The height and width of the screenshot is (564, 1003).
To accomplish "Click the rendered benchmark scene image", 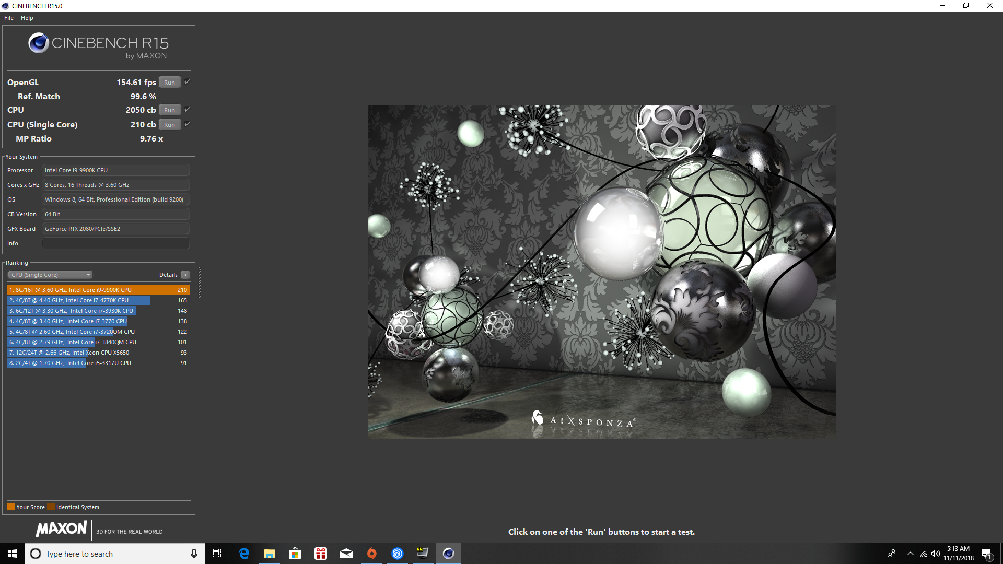I will (x=601, y=272).
